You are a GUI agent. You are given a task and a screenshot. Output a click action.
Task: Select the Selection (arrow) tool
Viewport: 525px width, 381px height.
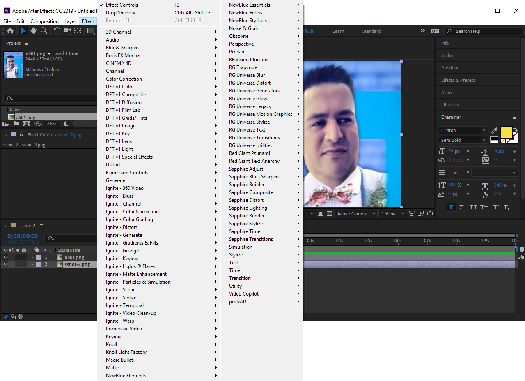[24, 31]
